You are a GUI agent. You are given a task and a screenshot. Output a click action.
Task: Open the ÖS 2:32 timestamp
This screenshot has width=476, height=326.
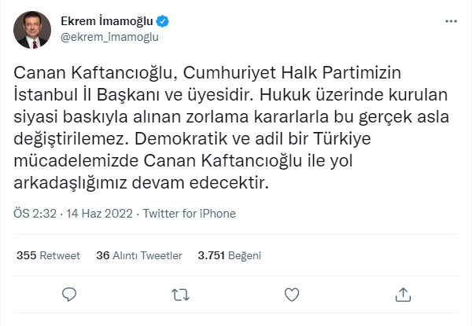(x=32, y=214)
